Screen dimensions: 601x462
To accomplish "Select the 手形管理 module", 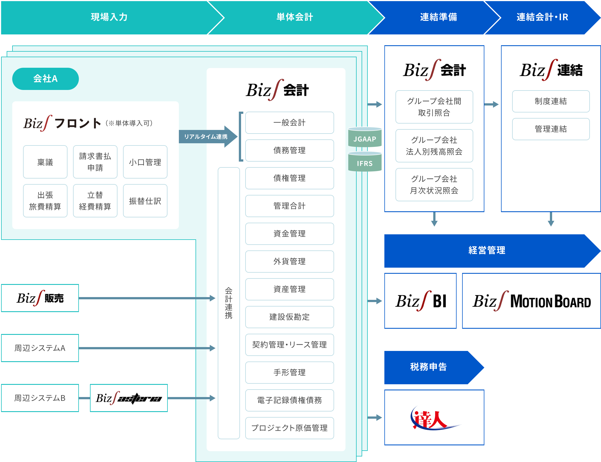I will click(x=290, y=373).
